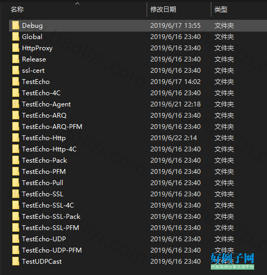Image resolution: width=267 pixels, height=275 pixels.
Task: Sort by the 类型 column header
Action: [x=221, y=10]
